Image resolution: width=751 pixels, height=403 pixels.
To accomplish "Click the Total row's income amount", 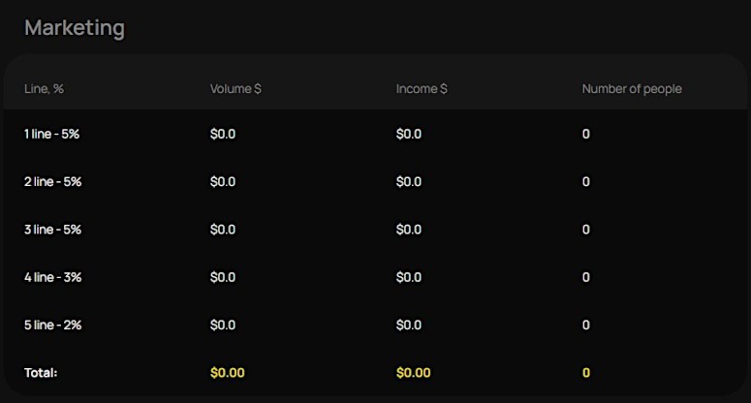I will pos(413,373).
